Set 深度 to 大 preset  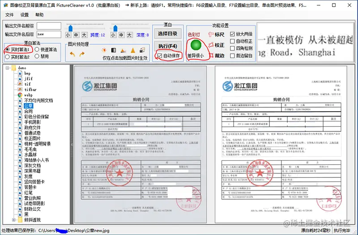[129, 35]
